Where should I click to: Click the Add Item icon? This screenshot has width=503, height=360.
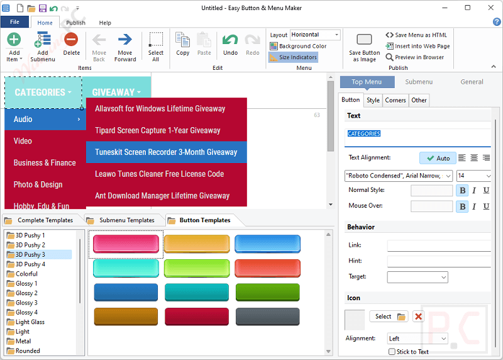pyautogui.click(x=14, y=40)
